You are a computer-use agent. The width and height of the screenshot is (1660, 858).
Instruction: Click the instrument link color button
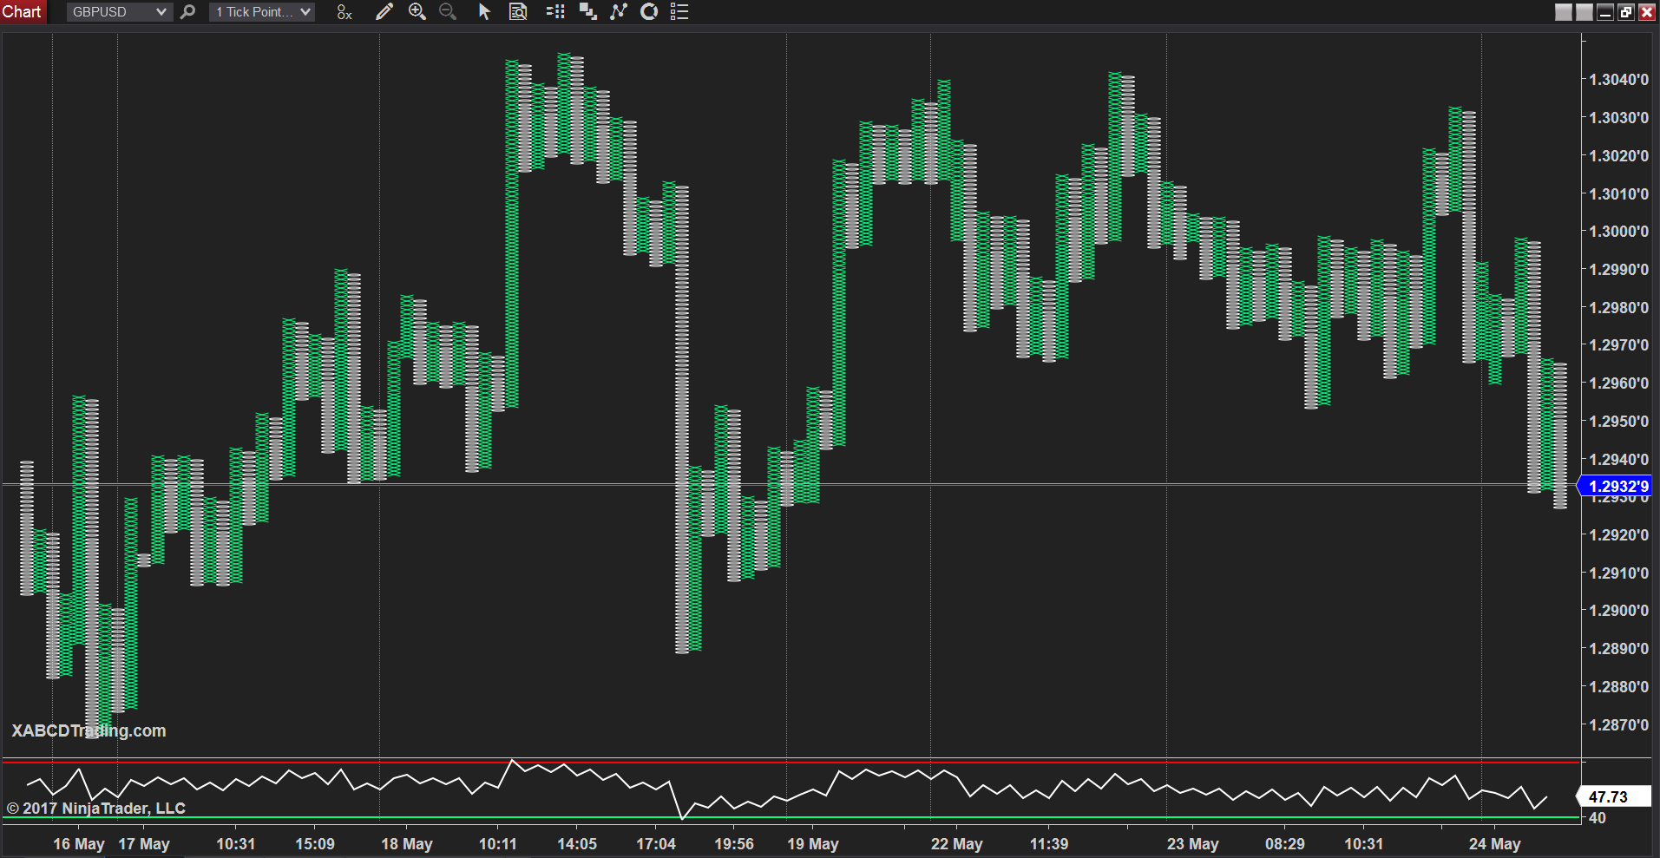coord(1564,12)
